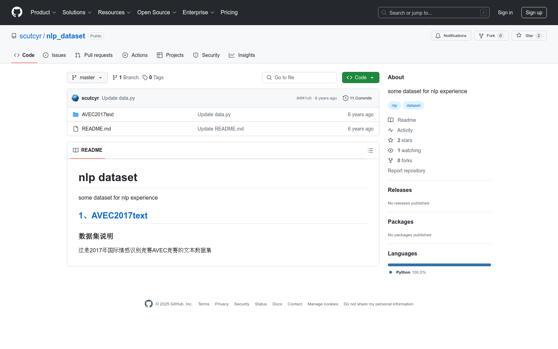Click the scutcyr avatar in the commit row
Viewport: 558px width, 349px height.
(75, 98)
